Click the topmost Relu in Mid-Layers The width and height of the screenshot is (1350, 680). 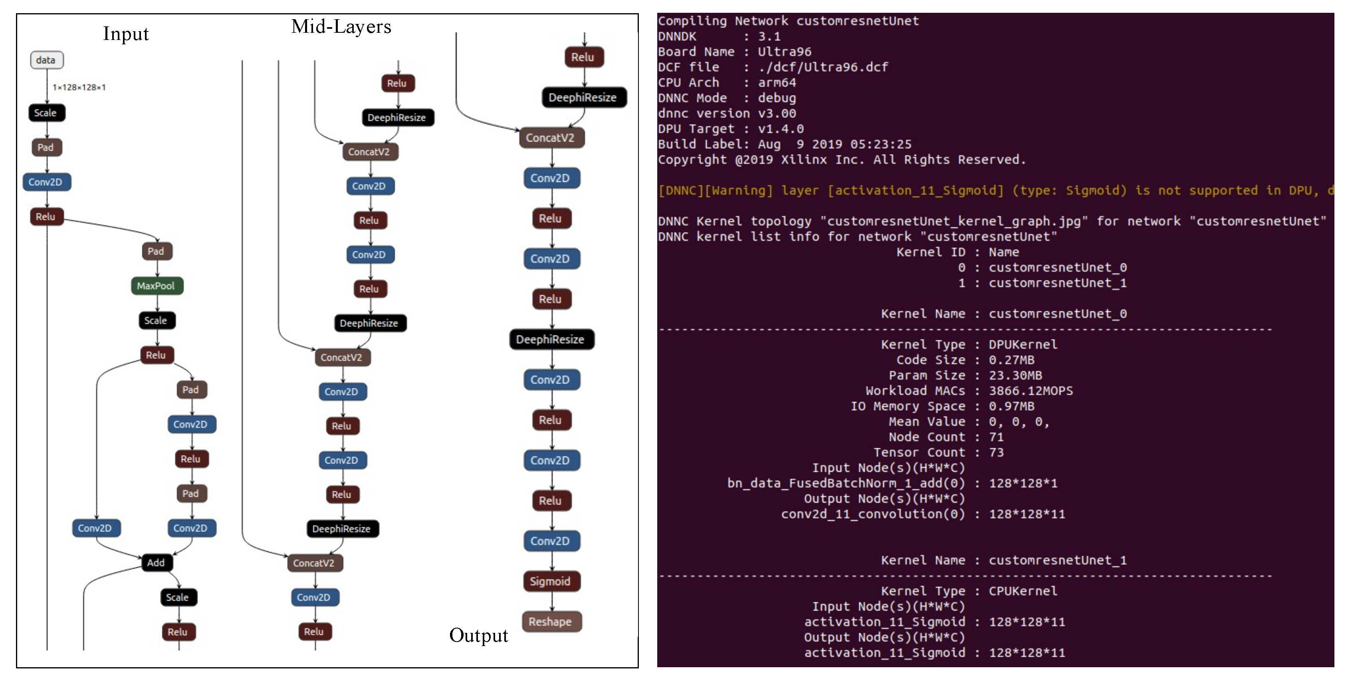point(398,84)
